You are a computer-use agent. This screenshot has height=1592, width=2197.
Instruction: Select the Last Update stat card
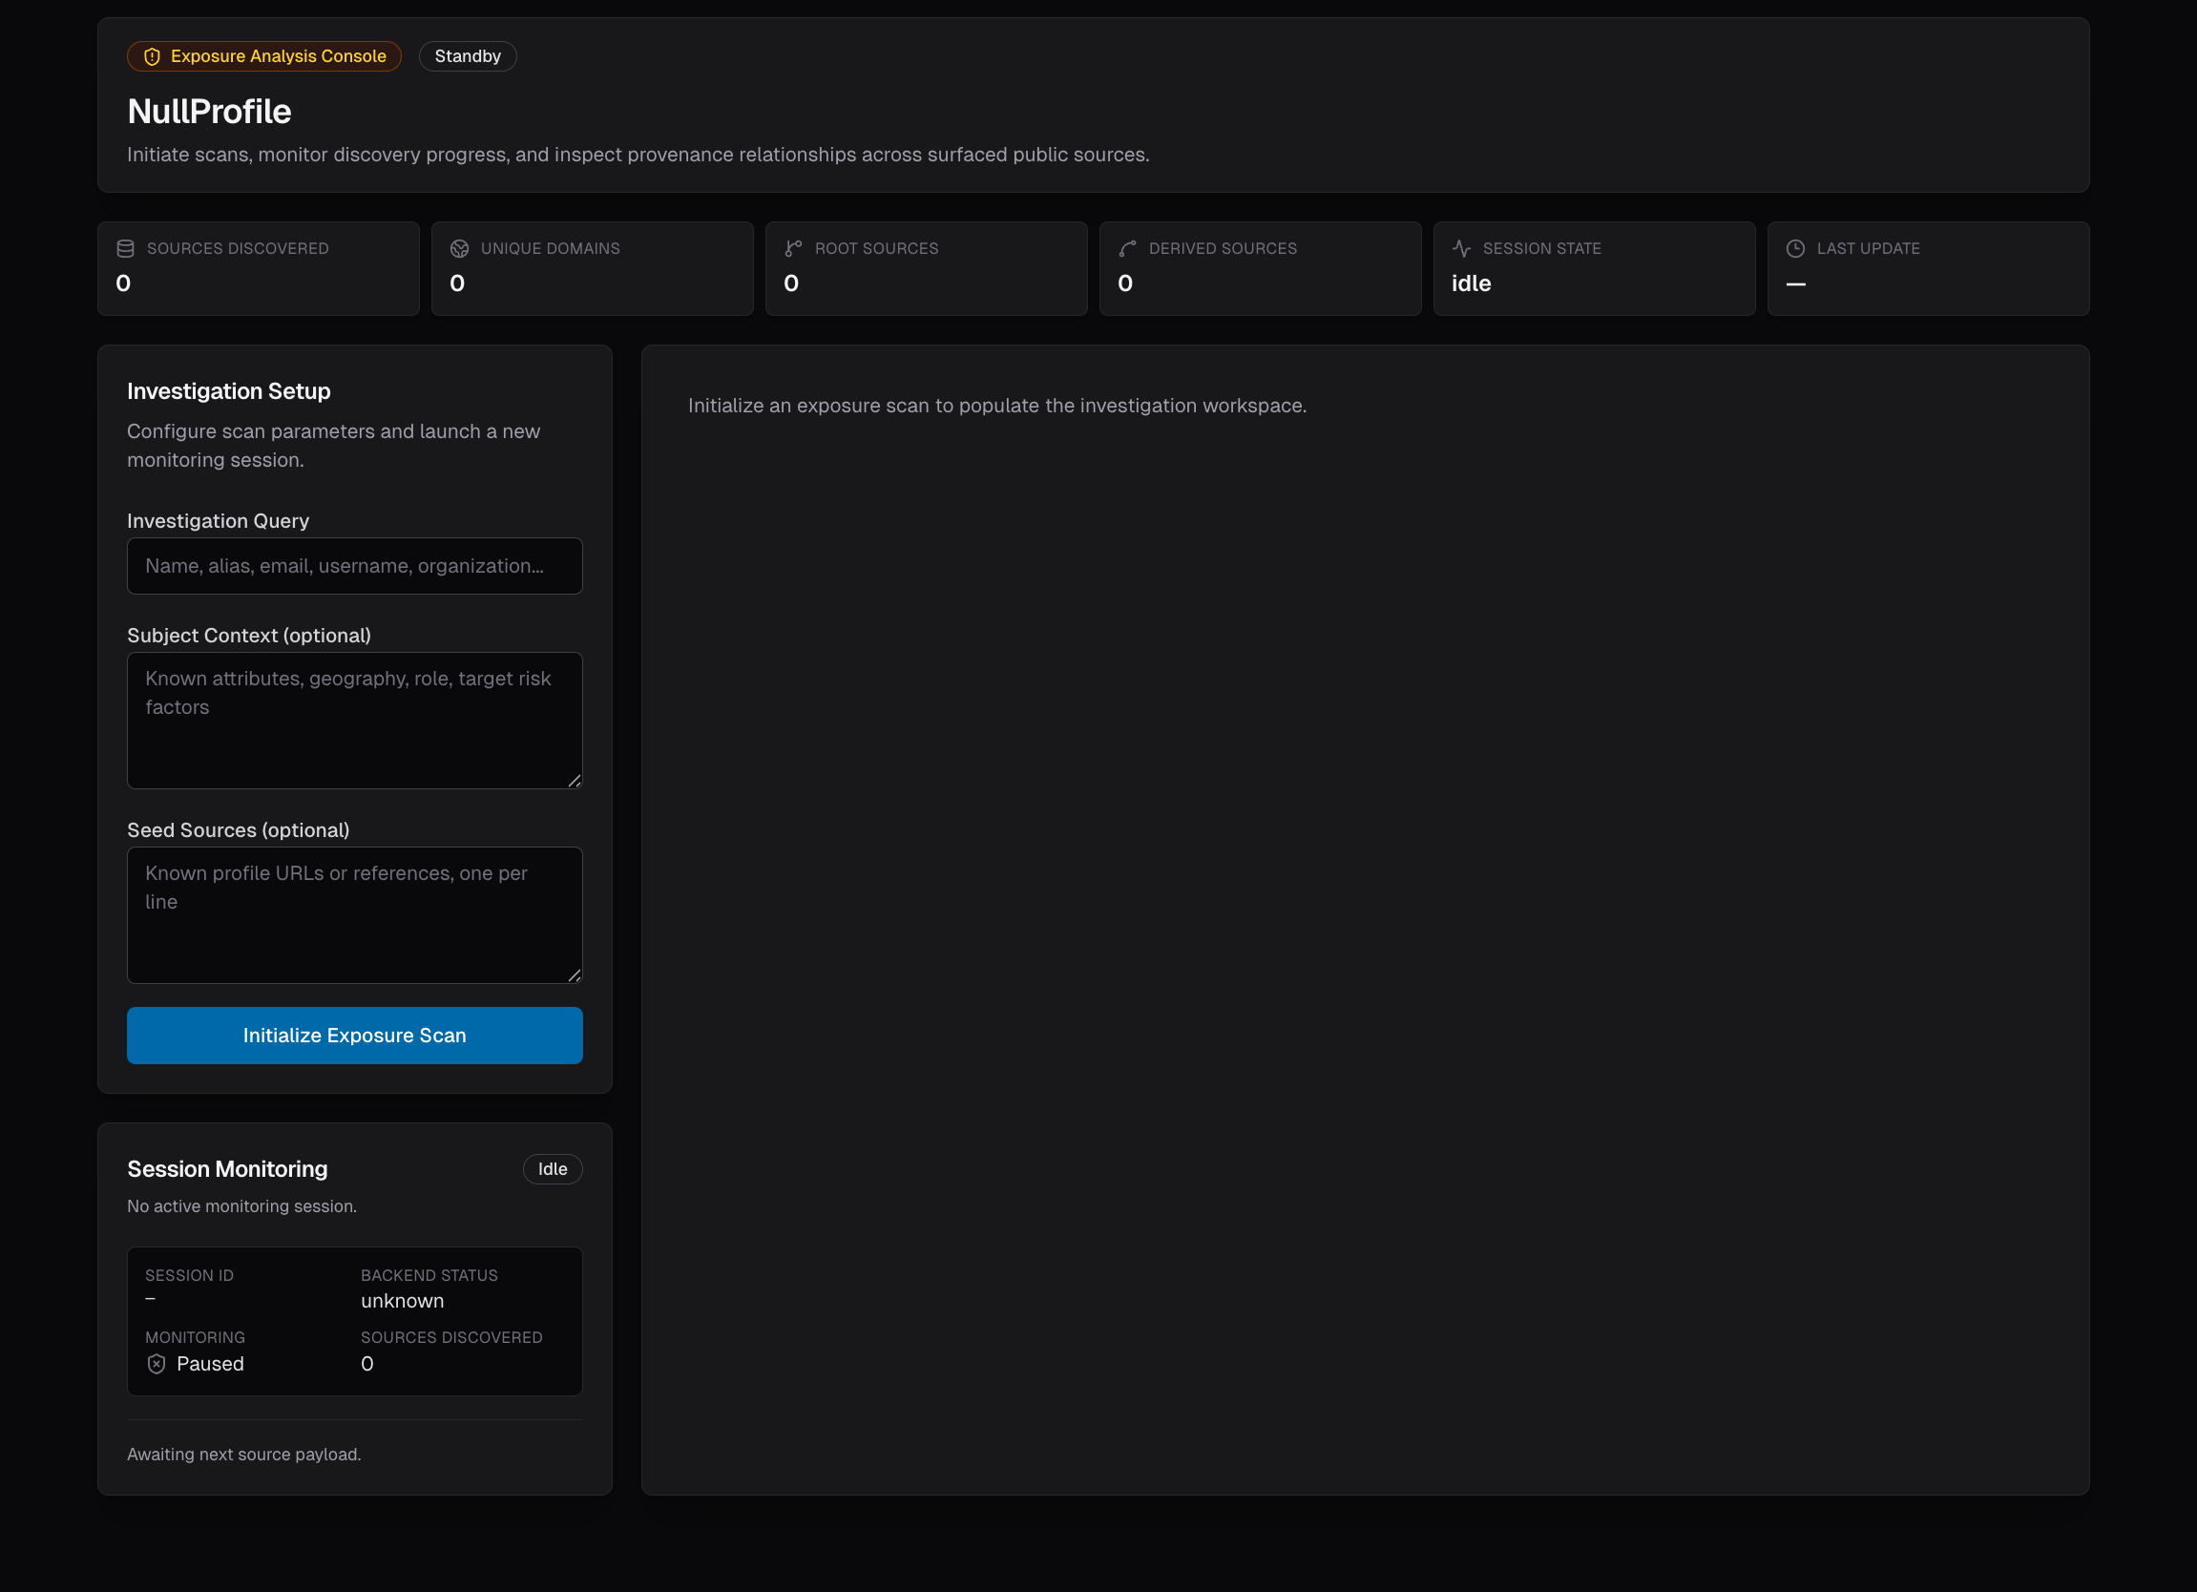click(1928, 268)
